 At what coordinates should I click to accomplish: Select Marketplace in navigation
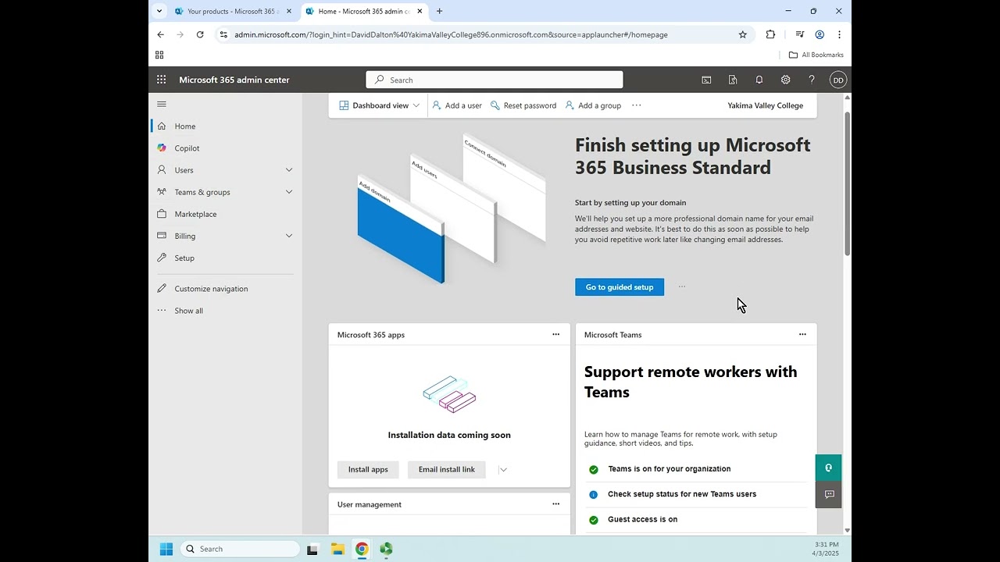click(x=196, y=214)
